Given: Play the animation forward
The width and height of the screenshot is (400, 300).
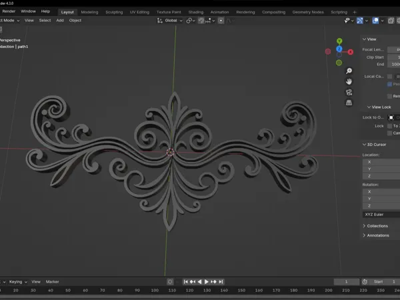Looking at the screenshot, I should (x=207, y=281).
